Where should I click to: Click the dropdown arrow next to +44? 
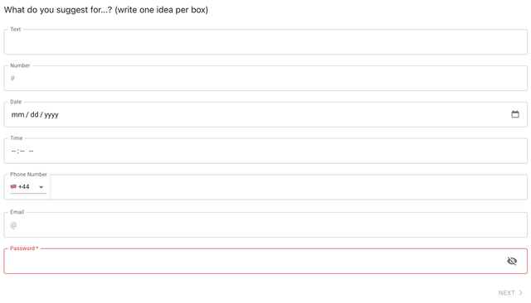[41, 187]
